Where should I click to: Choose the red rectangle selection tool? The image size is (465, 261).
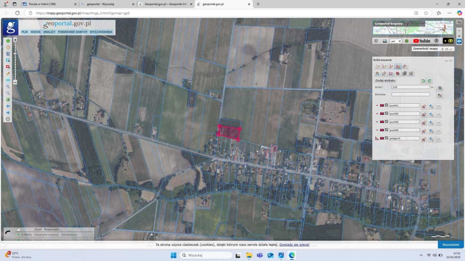(8, 67)
